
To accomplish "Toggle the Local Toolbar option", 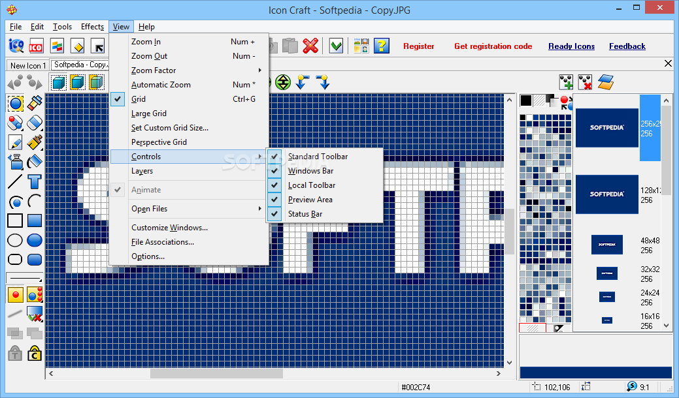I will [x=325, y=185].
